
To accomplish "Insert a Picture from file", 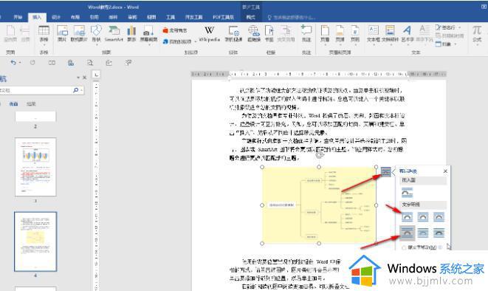I will (62, 34).
